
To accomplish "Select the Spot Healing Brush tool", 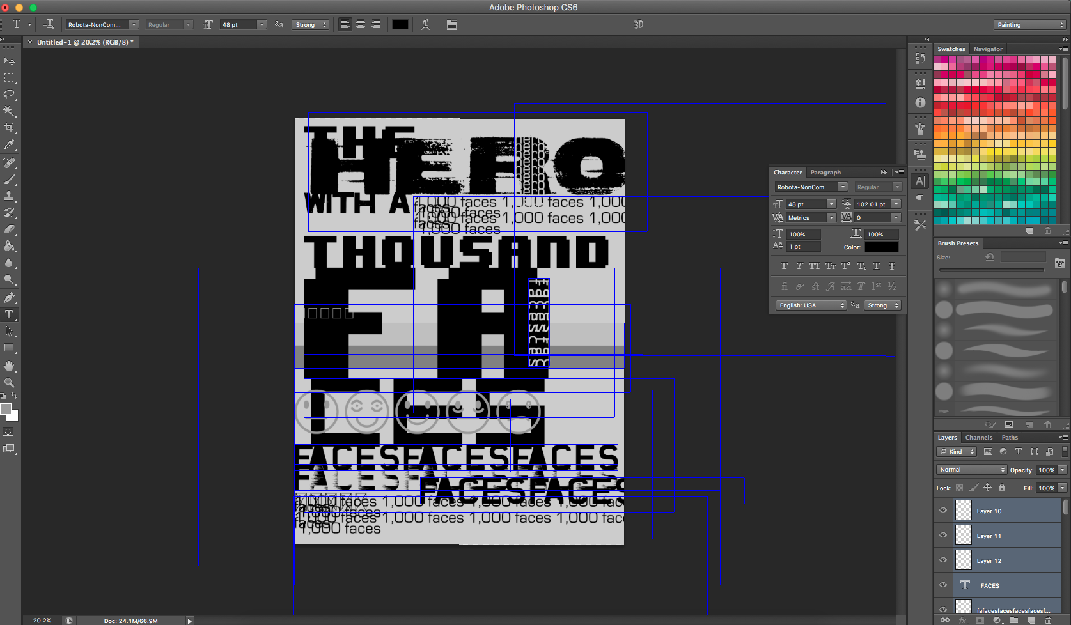I will 9,163.
